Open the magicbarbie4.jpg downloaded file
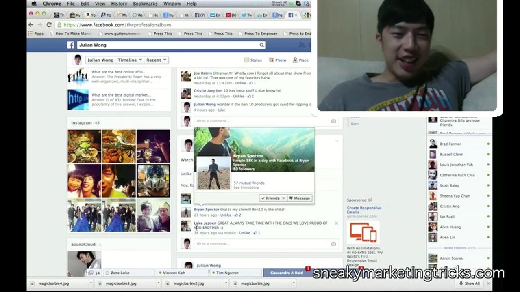 pyautogui.click(x=57, y=283)
